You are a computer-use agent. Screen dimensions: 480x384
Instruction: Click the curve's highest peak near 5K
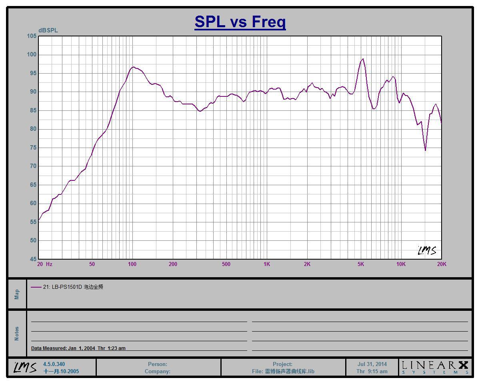[x=363, y=59]
